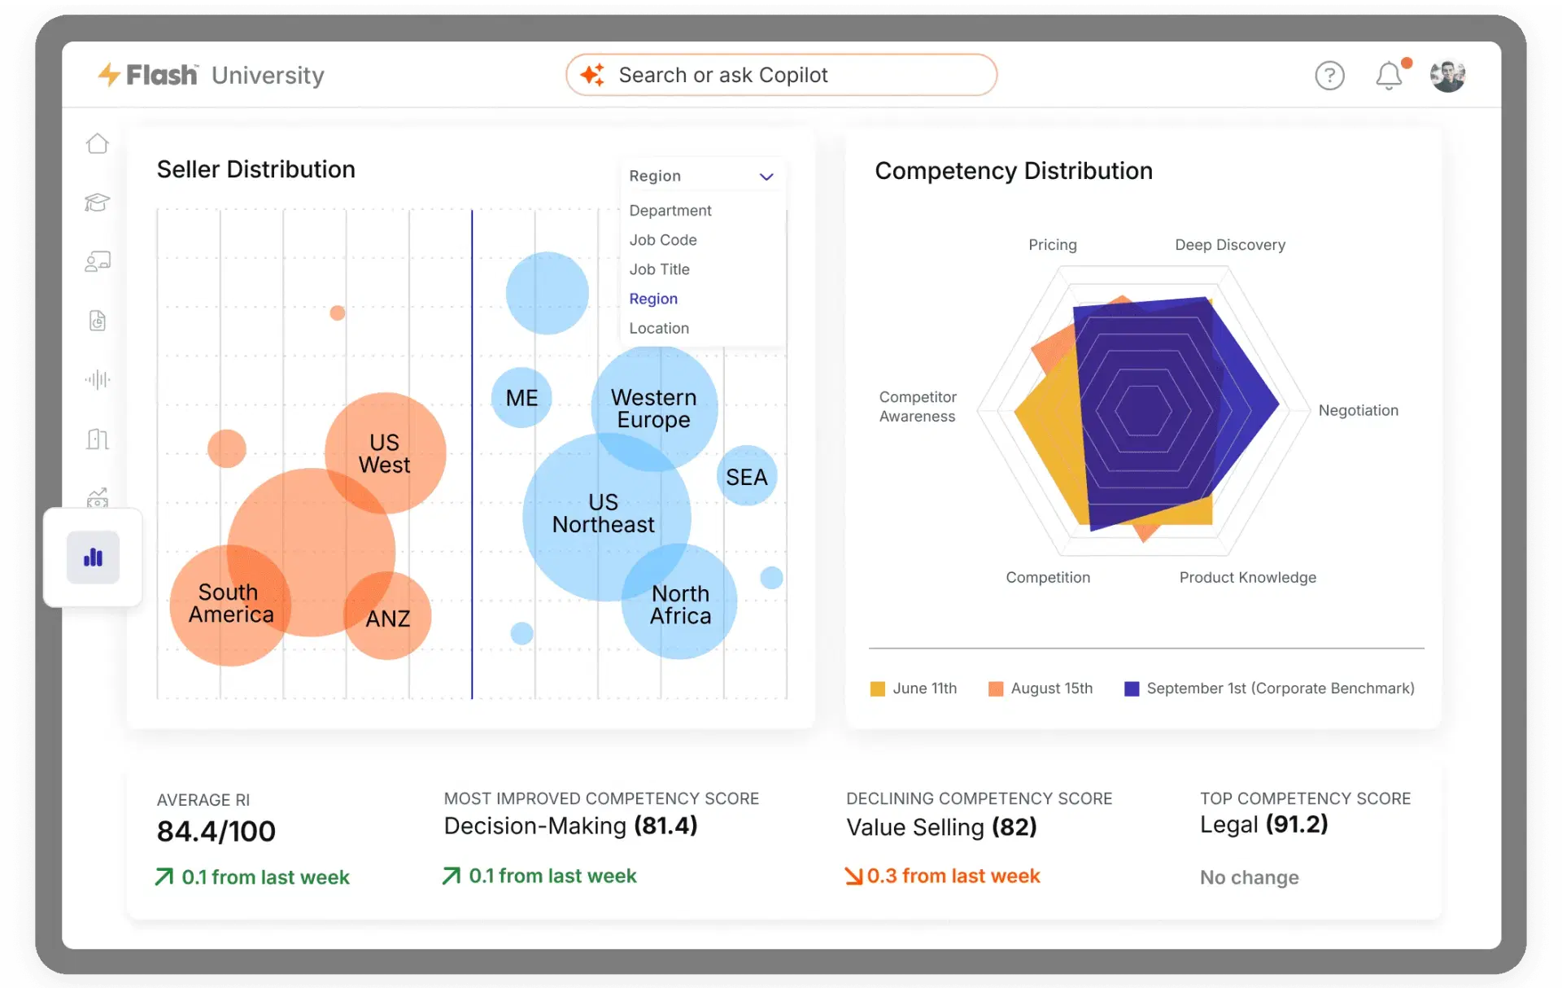This screenshot has height=988, width=1562.
Task: Open the graduation cap courses icon
Action: (98, 202)
